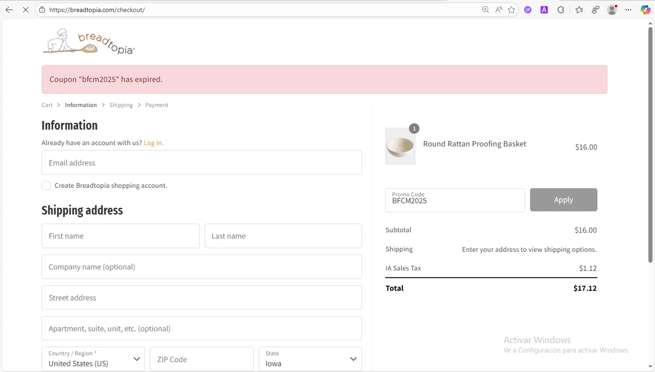655x372 pixels.
Task: View site information lock icon
Action: pyautogui.click(x=42, y=10)
